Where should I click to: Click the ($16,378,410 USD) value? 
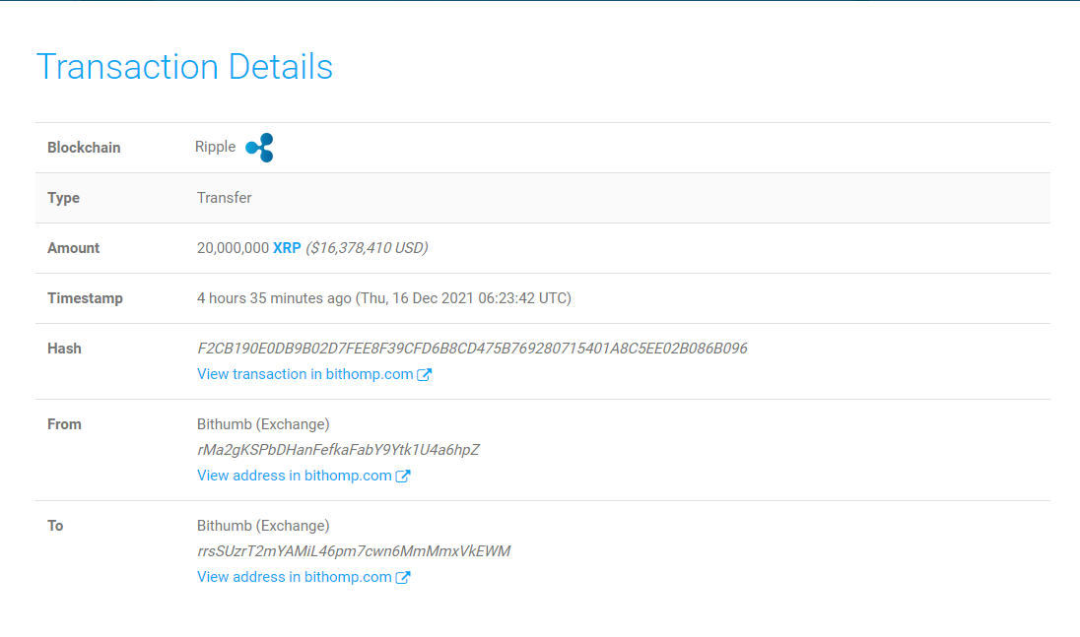click(368, 248)
